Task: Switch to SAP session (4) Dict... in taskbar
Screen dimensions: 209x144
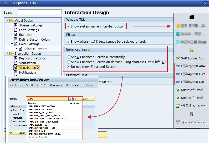Action: pos(192,74)
